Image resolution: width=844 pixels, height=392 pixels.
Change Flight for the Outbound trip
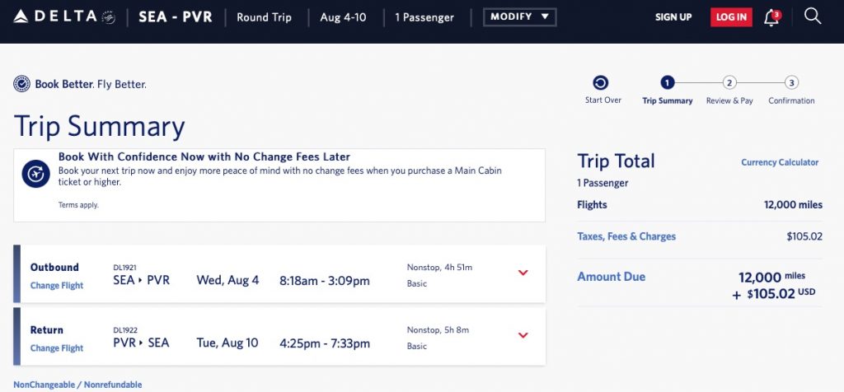click(x=57, y=286)
